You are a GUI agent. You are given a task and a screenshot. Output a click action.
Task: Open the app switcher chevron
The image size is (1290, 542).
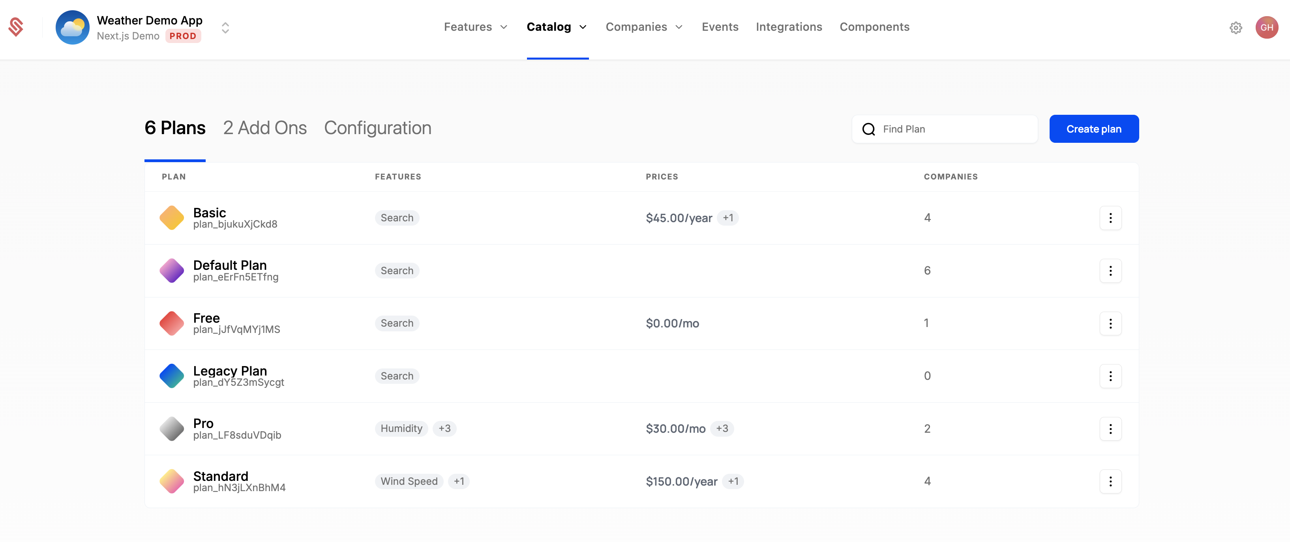click(225, 28)
